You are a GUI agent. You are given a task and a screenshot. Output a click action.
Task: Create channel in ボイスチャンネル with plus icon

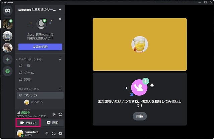pos(60,89)
